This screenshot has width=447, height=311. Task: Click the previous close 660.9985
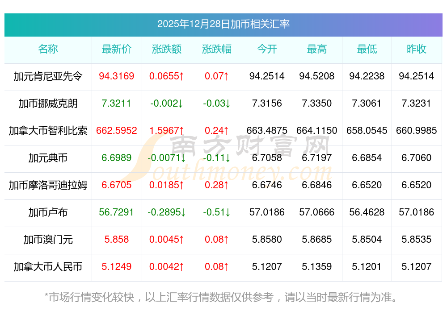[417, 131]
